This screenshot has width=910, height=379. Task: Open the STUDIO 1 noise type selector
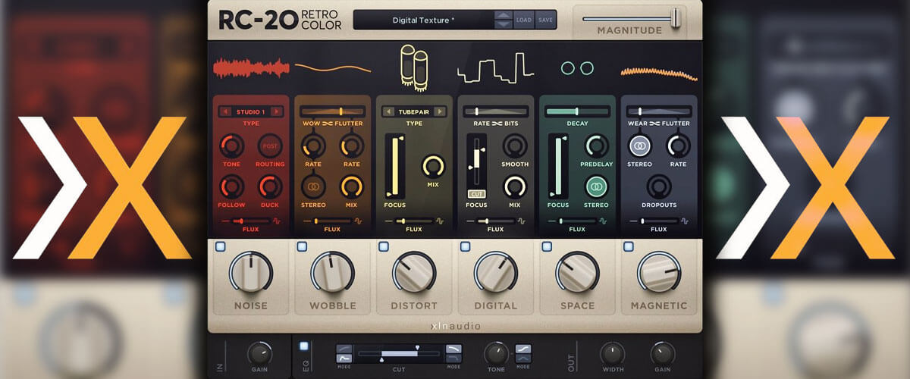pyautogui.click(x=251, y=111)
